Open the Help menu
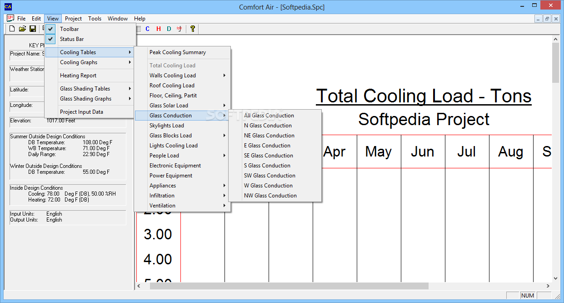The height and width of the screenshot is (303, 564). (140, 19)
